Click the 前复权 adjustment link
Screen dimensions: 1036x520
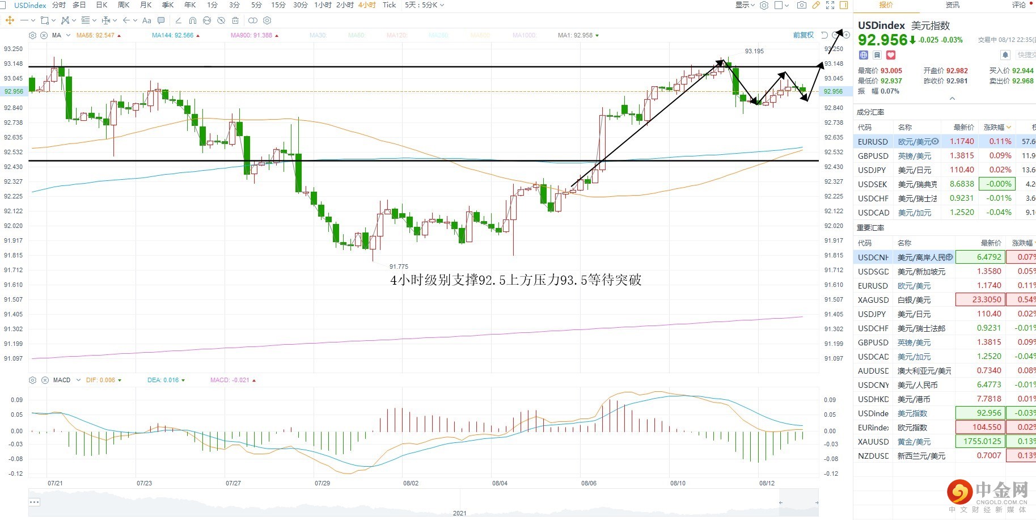[803, 35]
